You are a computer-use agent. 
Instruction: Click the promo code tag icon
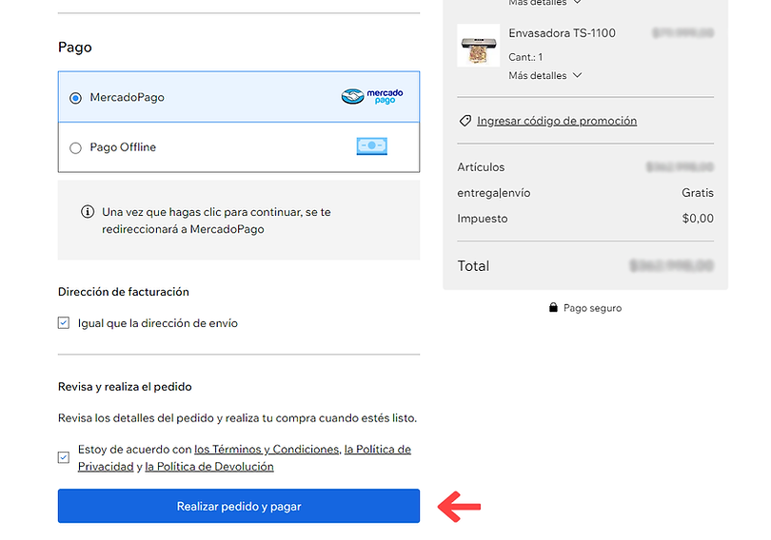coord(465,121)
